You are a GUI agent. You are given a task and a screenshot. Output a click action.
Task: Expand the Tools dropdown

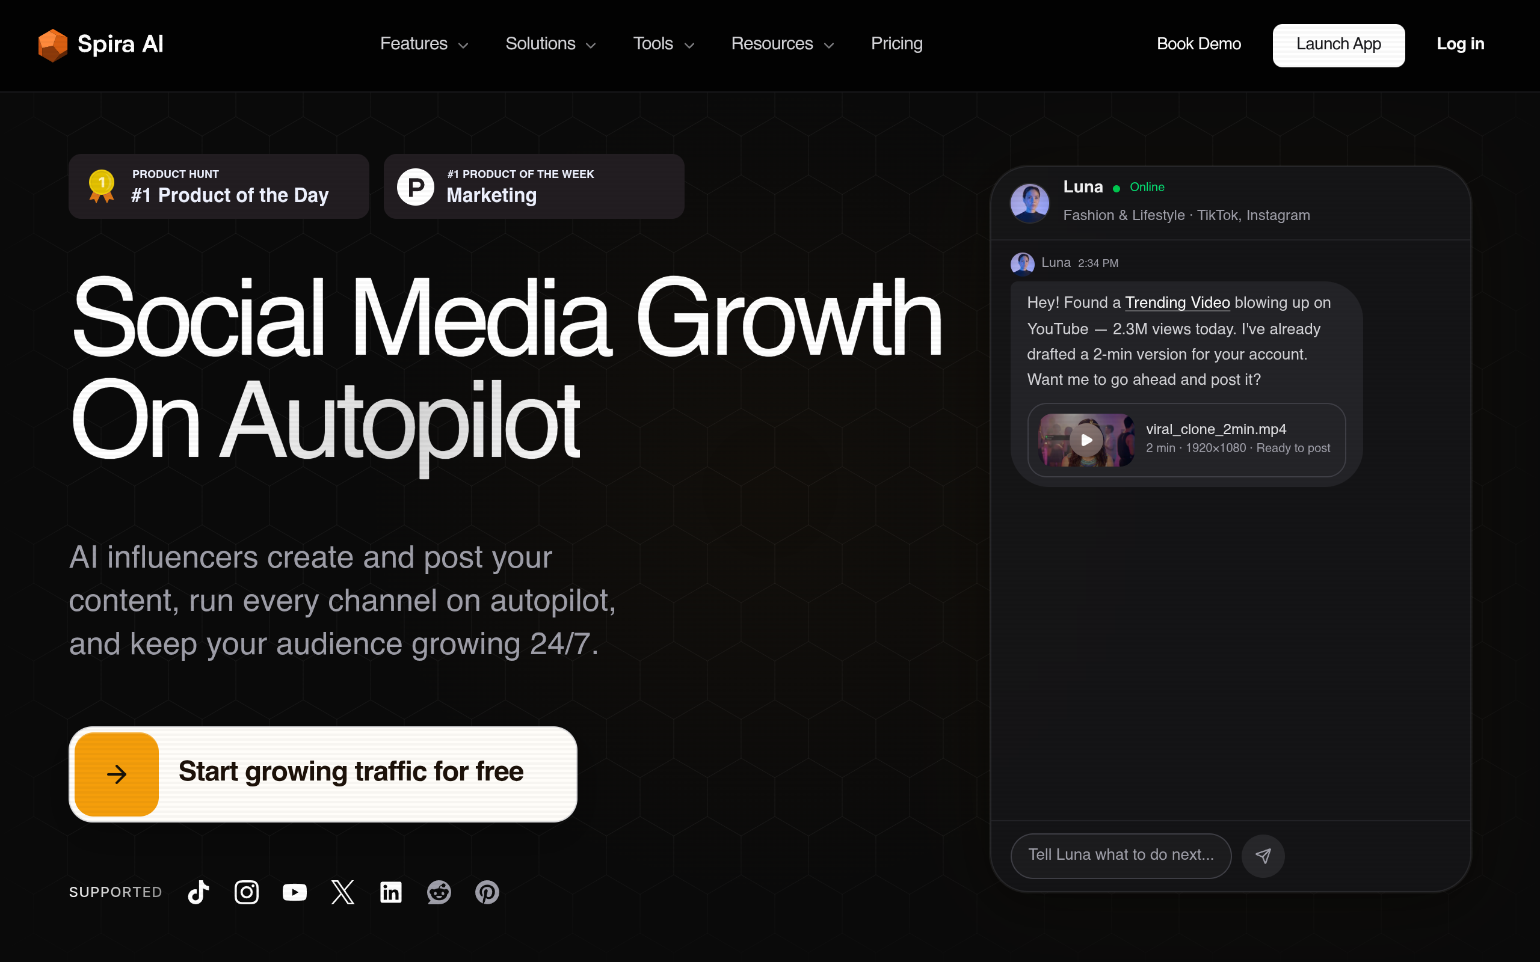coord(664,44)
